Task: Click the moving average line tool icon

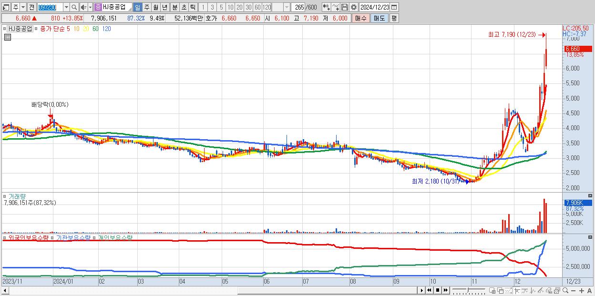Action: coord(525,290)
